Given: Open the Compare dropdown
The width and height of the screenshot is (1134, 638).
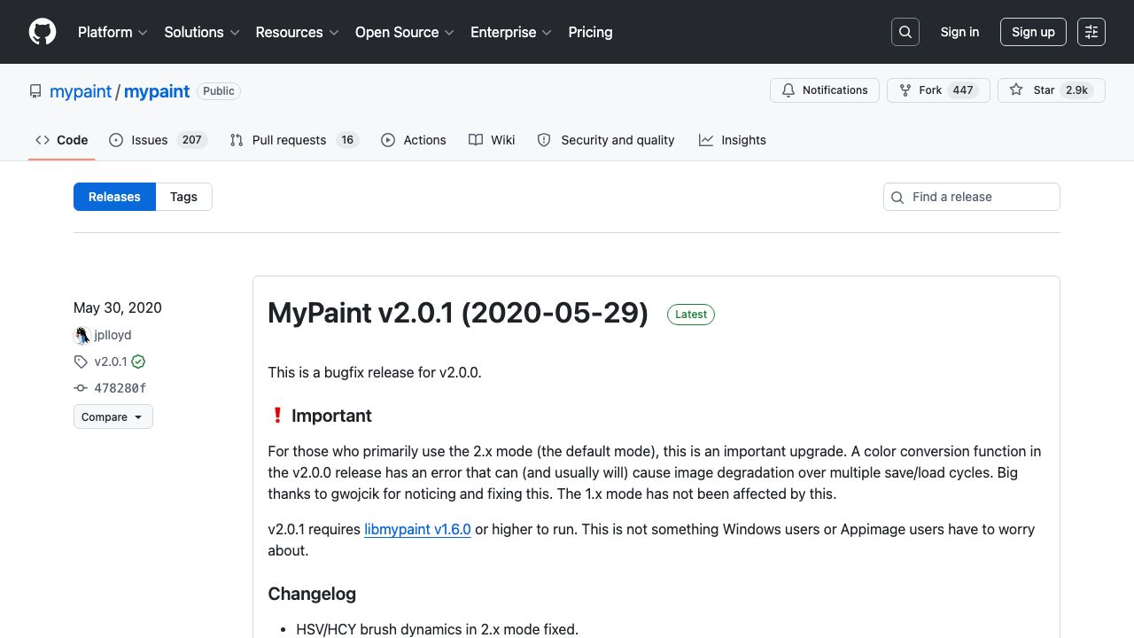Looking at the screenshot, I should (x=113, y=416).
